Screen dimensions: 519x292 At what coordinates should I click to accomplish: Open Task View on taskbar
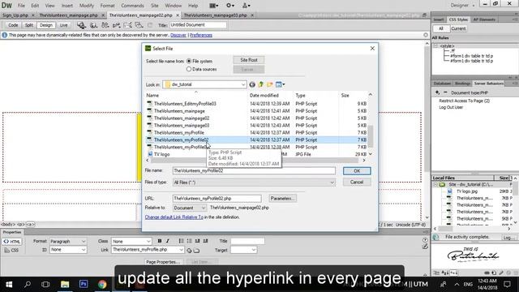pyautogui.click(x=45, y=284)
